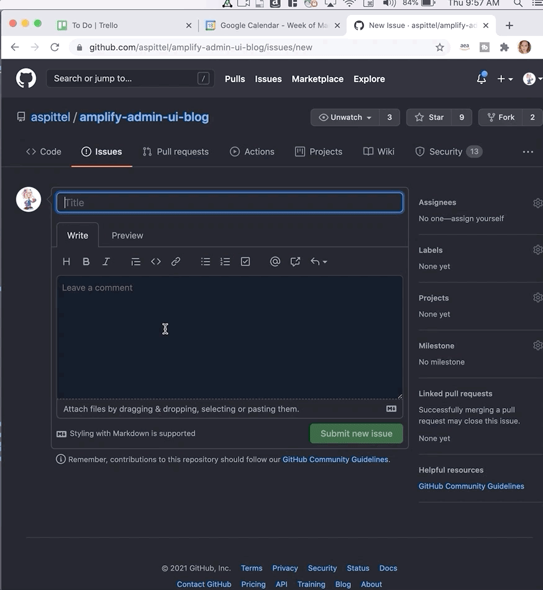Open Explore in top navigation
543x590 pixels.
[369, 79]
